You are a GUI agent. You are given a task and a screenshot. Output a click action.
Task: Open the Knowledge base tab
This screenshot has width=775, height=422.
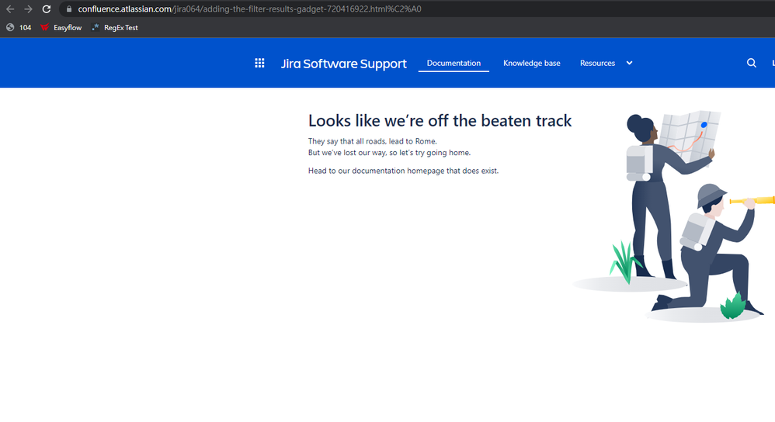click(532, 63)
